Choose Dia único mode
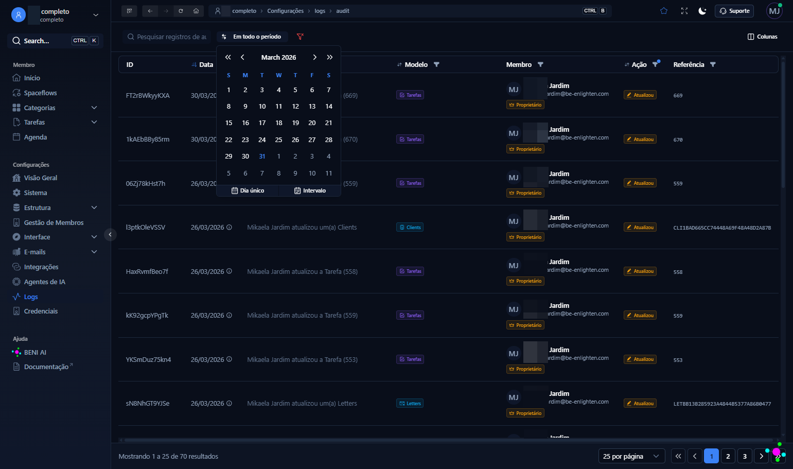The height and width of the screenshot is (469, 793). (248, 190)
